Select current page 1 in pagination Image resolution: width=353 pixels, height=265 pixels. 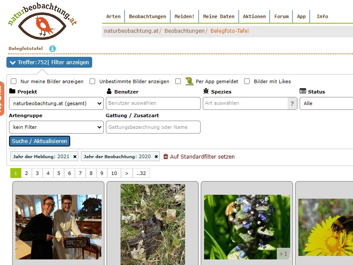pos(15,173)
